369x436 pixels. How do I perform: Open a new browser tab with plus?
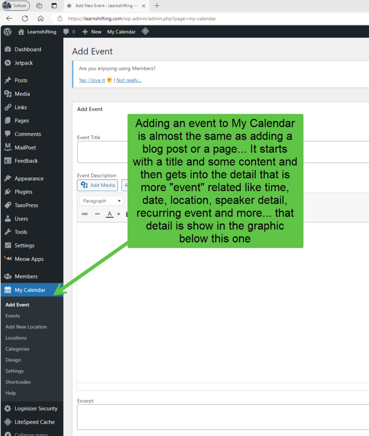[x=157, y=6]
